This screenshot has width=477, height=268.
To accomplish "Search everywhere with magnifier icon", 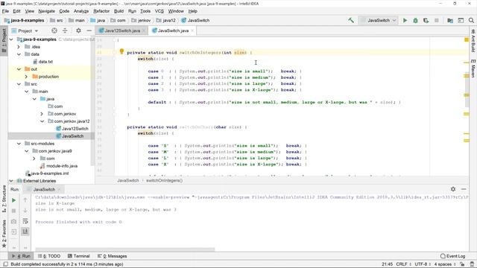I will click(x=471, y=20).
